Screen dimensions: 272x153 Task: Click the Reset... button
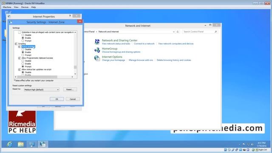[x=70, y=90]
